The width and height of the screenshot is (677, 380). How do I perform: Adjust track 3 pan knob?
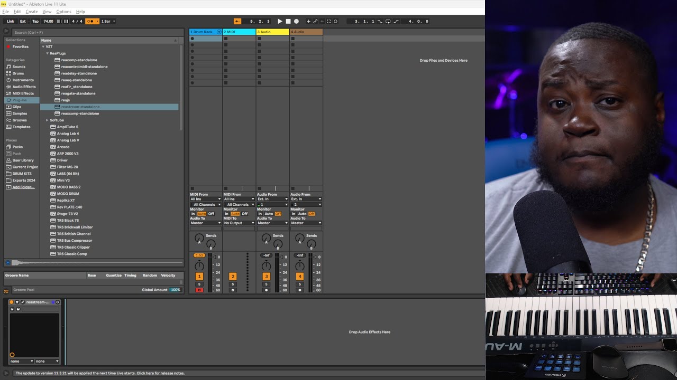point(266,266)
